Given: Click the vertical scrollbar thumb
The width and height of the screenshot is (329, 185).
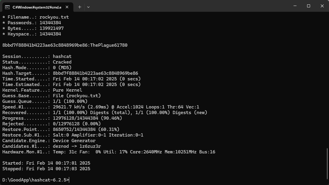Looking at the screenshot, I should 327,165.
